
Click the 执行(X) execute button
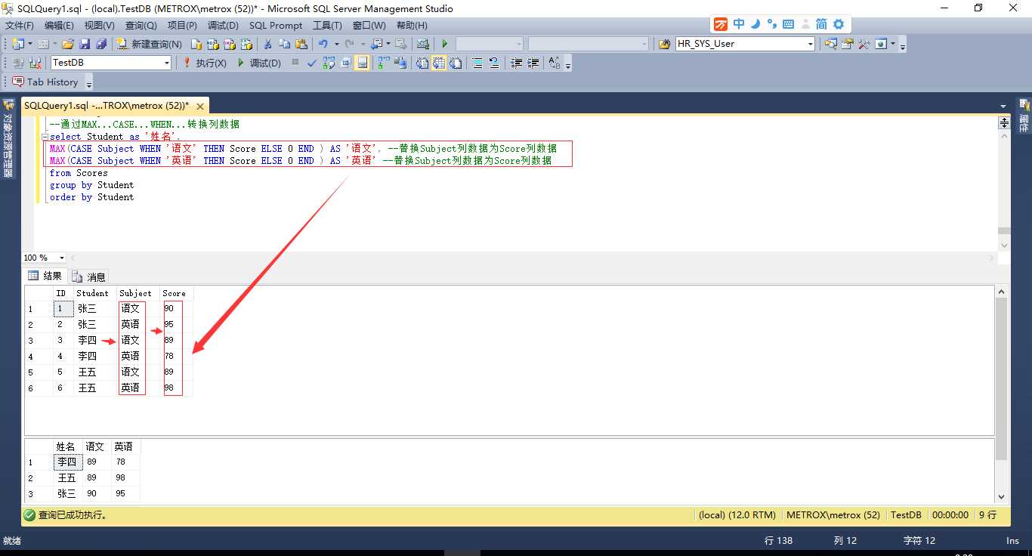pos(204,63)
